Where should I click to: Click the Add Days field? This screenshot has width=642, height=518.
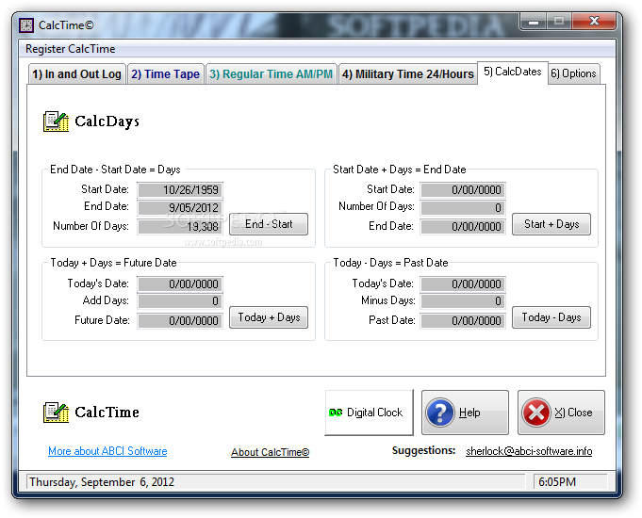[180, 301]
